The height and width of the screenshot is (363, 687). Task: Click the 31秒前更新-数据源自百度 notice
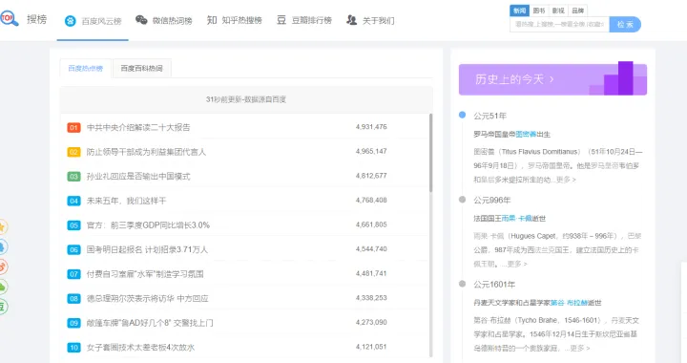coord(246,99)
